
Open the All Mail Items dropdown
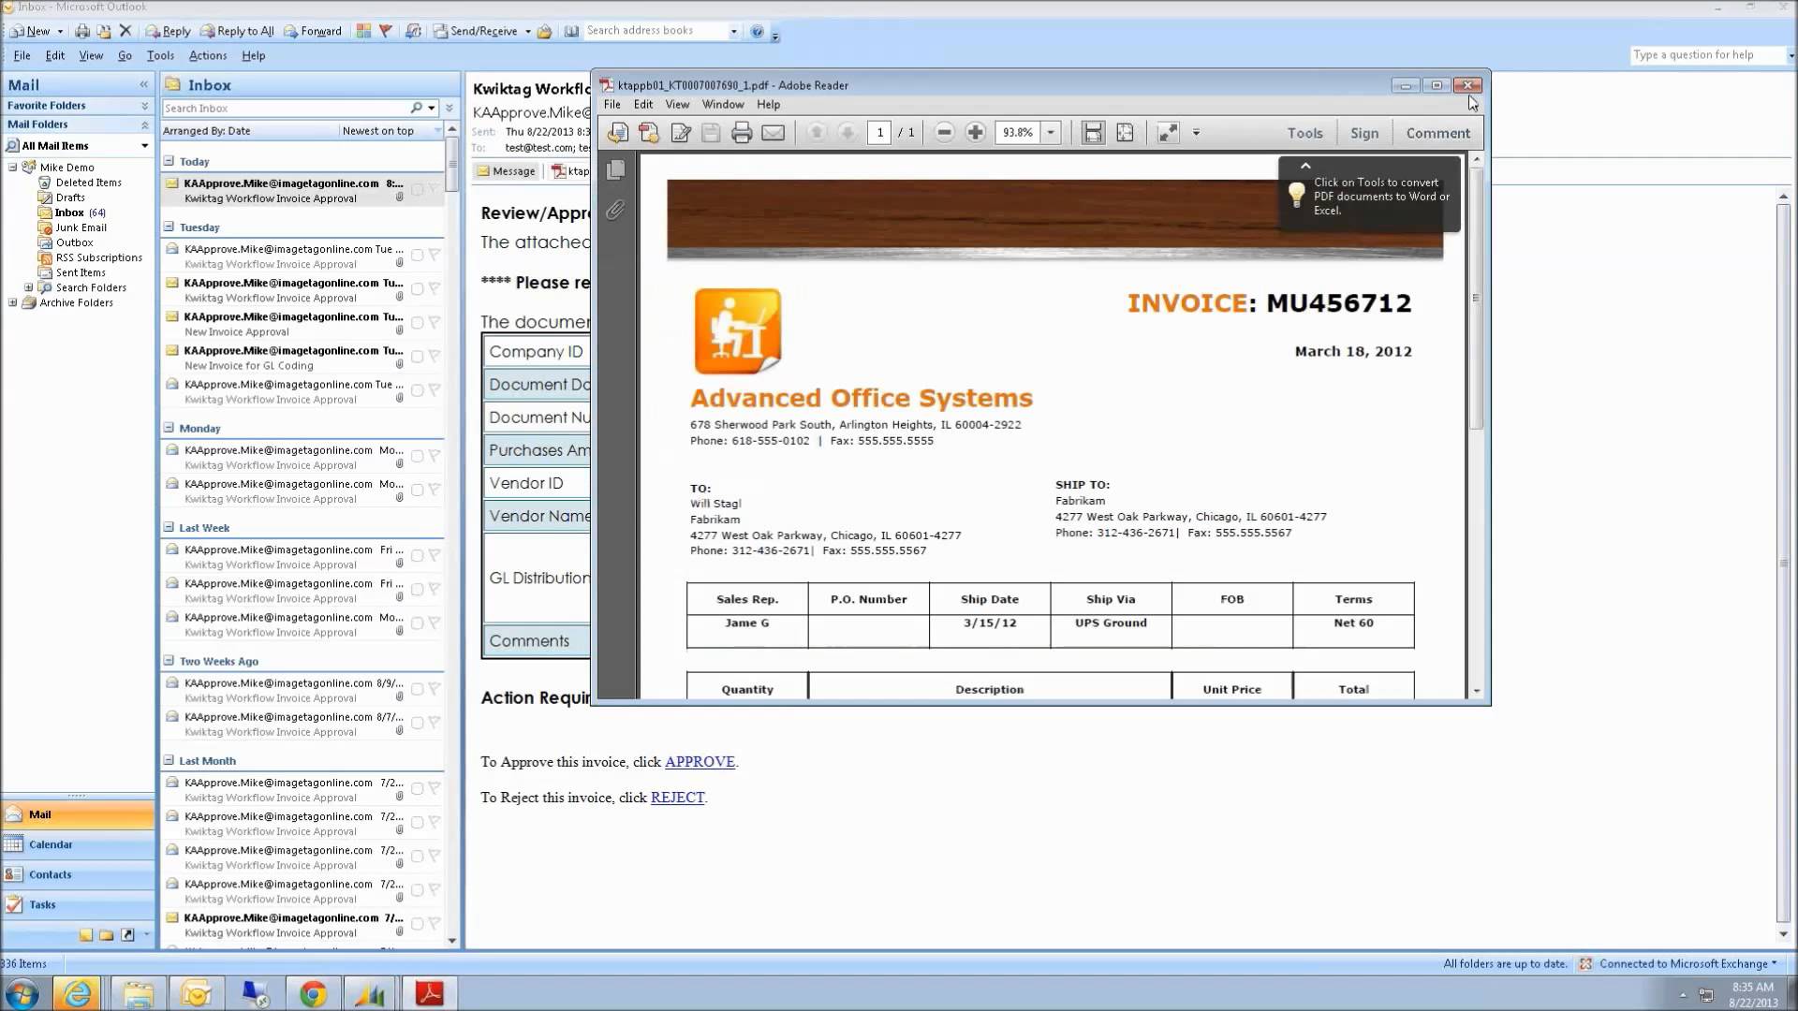click(x=144, y=146)
